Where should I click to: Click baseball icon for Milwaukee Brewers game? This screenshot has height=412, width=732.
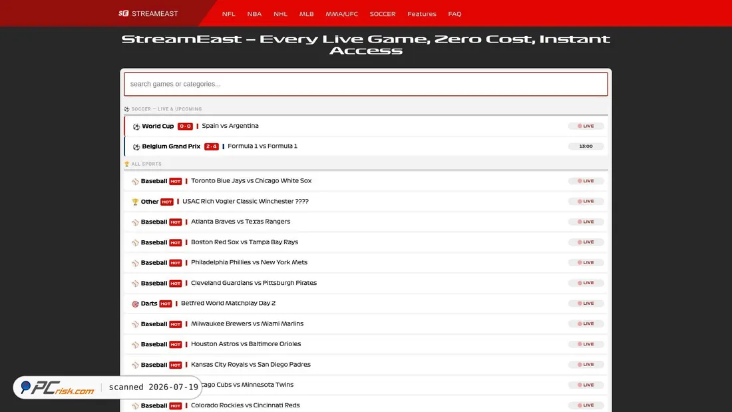click(x=135, y=324)
